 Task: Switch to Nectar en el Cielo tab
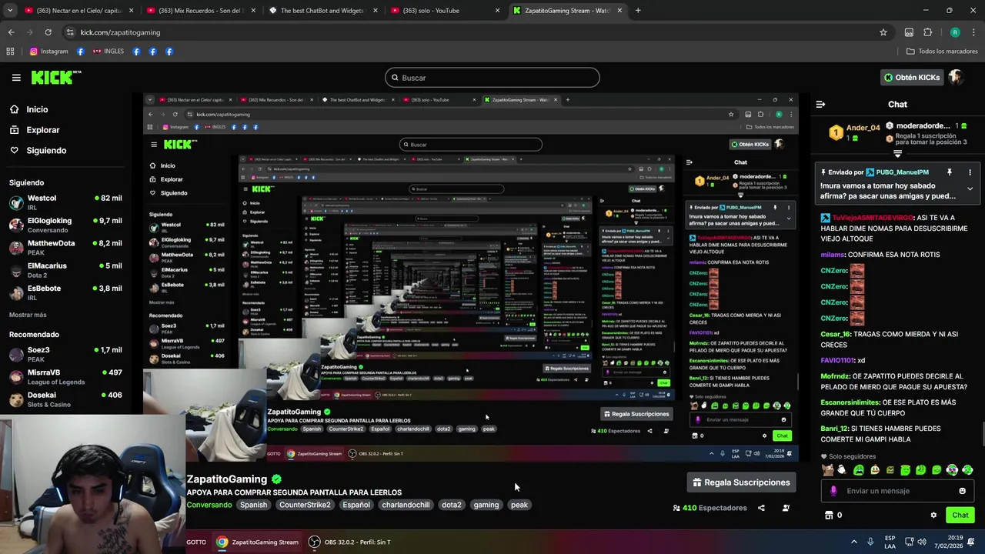(73, 11)
